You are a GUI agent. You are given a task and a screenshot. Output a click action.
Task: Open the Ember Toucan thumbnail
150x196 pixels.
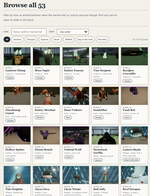click(x=76, y=56)
